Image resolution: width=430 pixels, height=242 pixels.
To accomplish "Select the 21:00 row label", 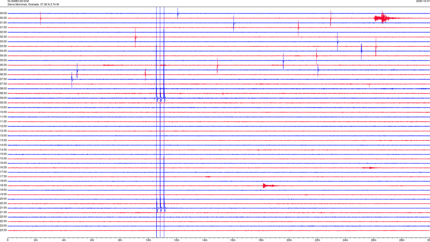I will tap(3, 208).
